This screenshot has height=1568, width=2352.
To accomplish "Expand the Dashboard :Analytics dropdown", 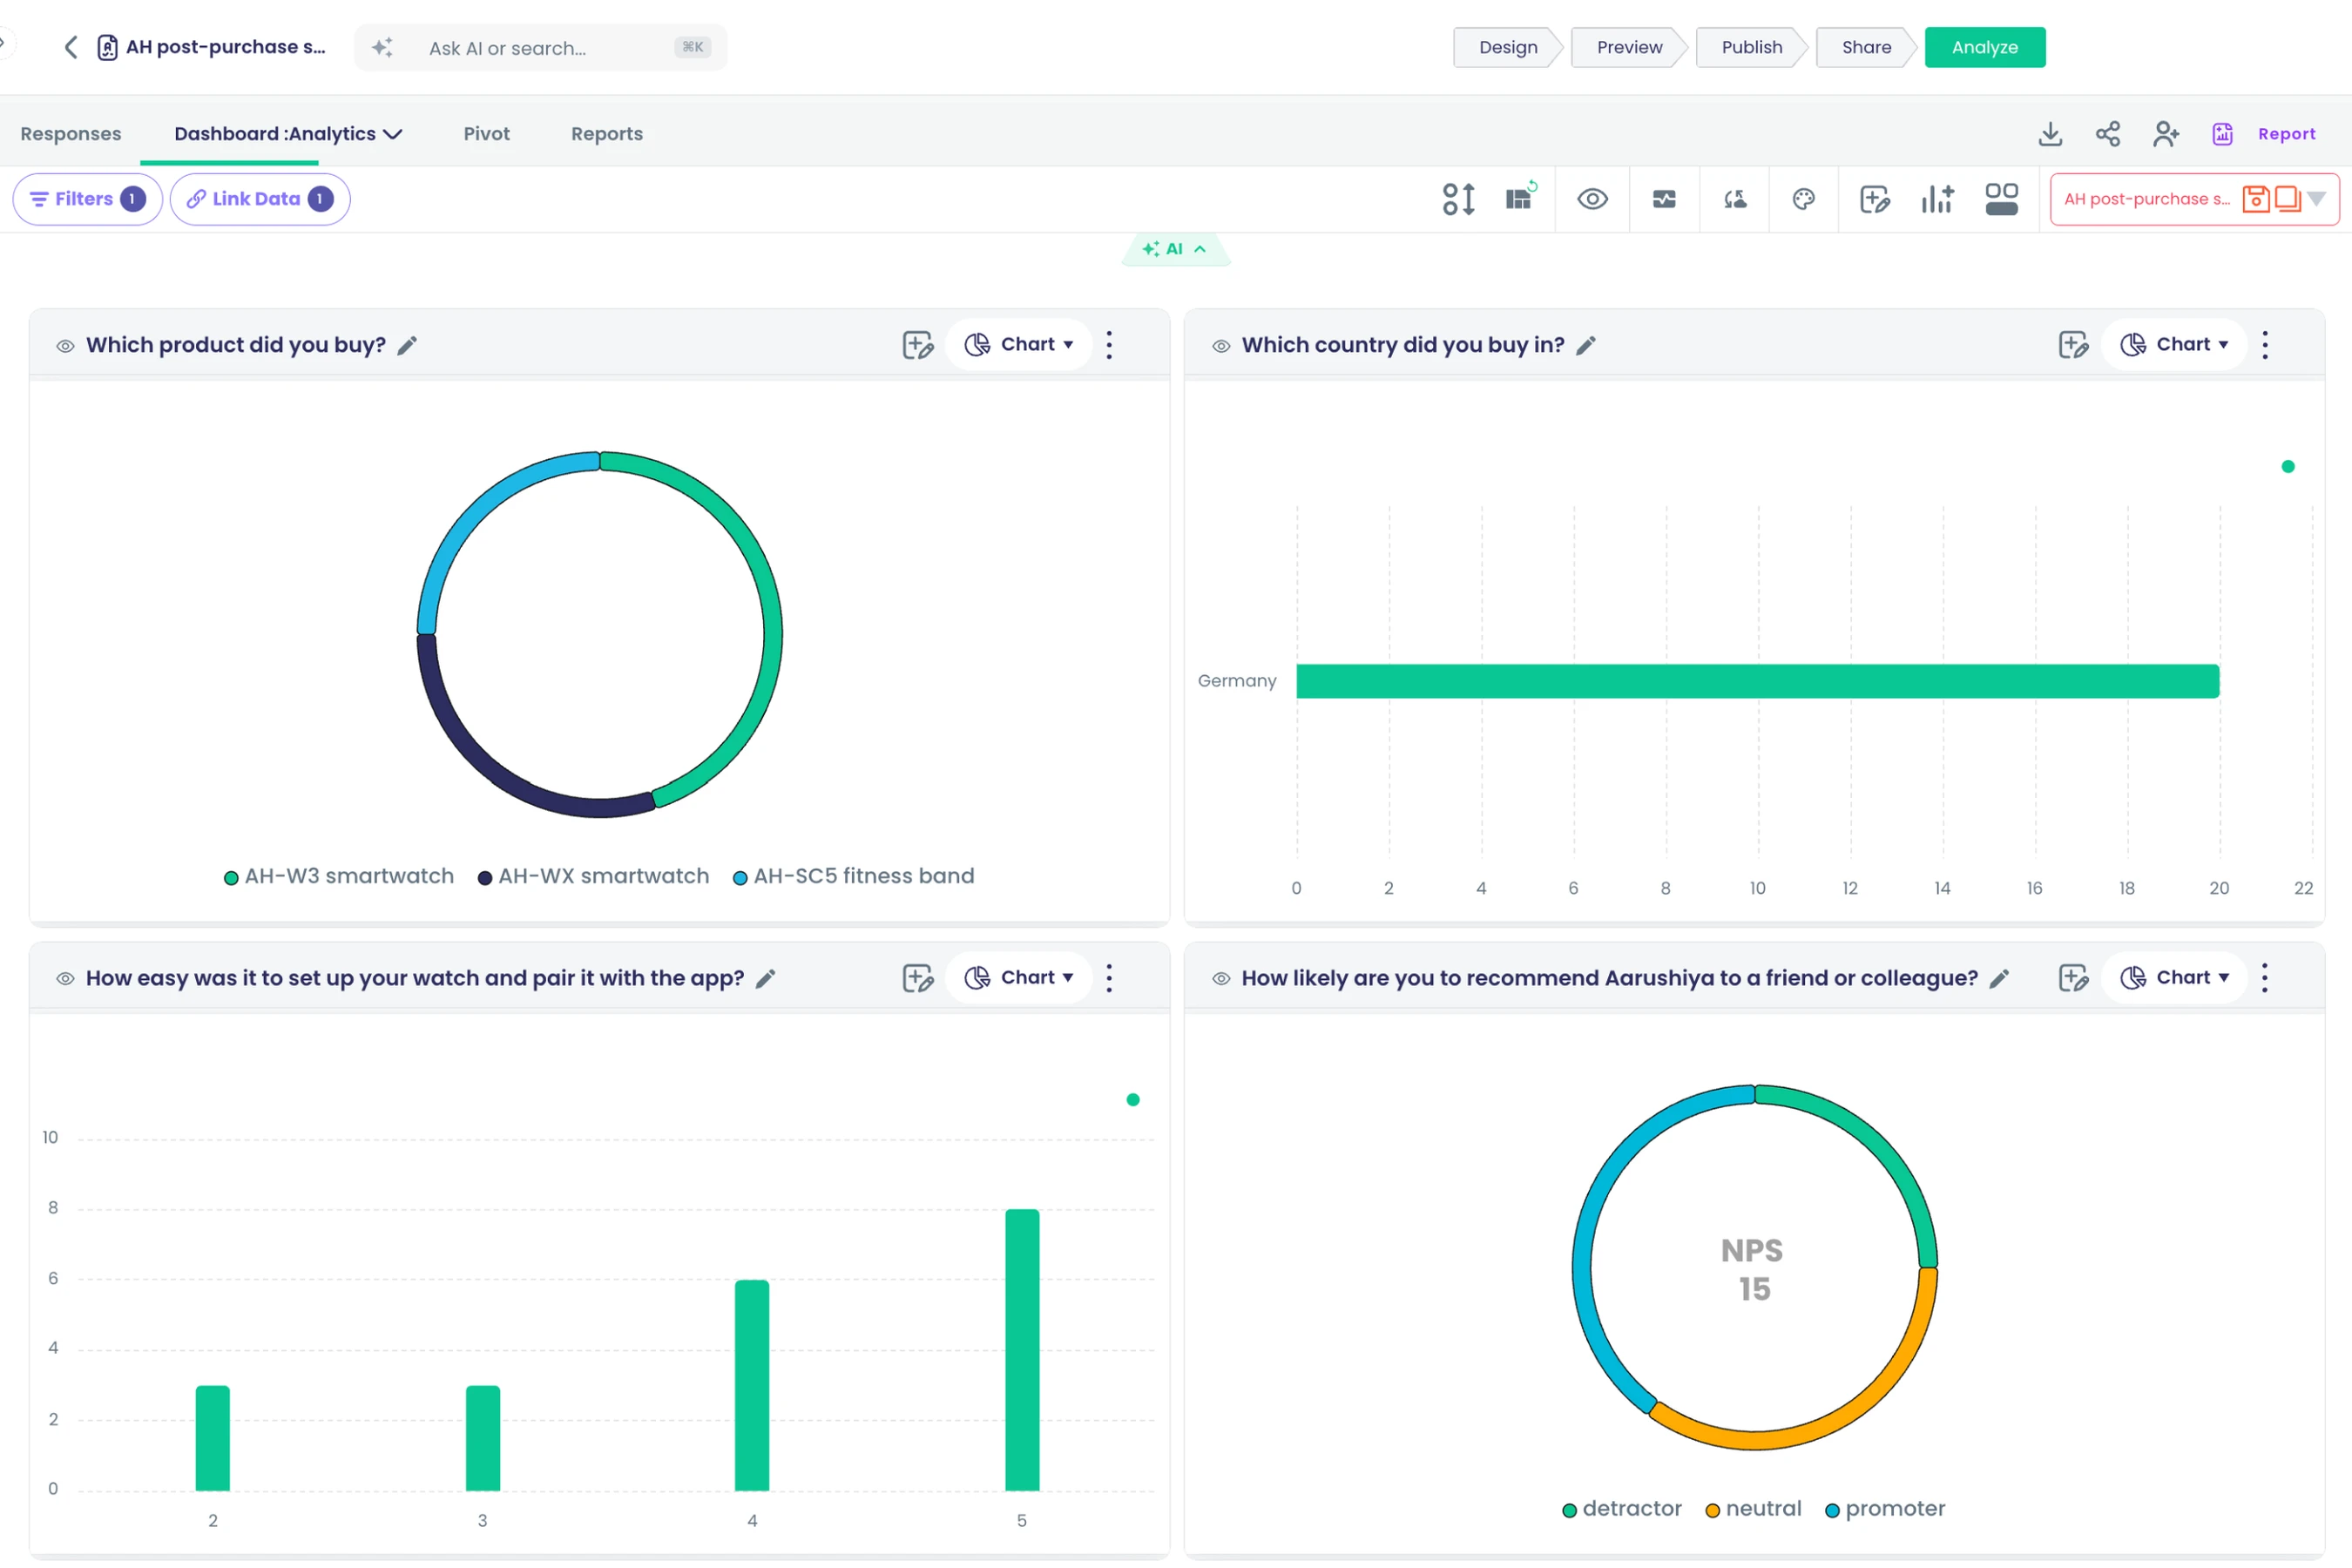I will pyautogui.click(x=392, y=134).
